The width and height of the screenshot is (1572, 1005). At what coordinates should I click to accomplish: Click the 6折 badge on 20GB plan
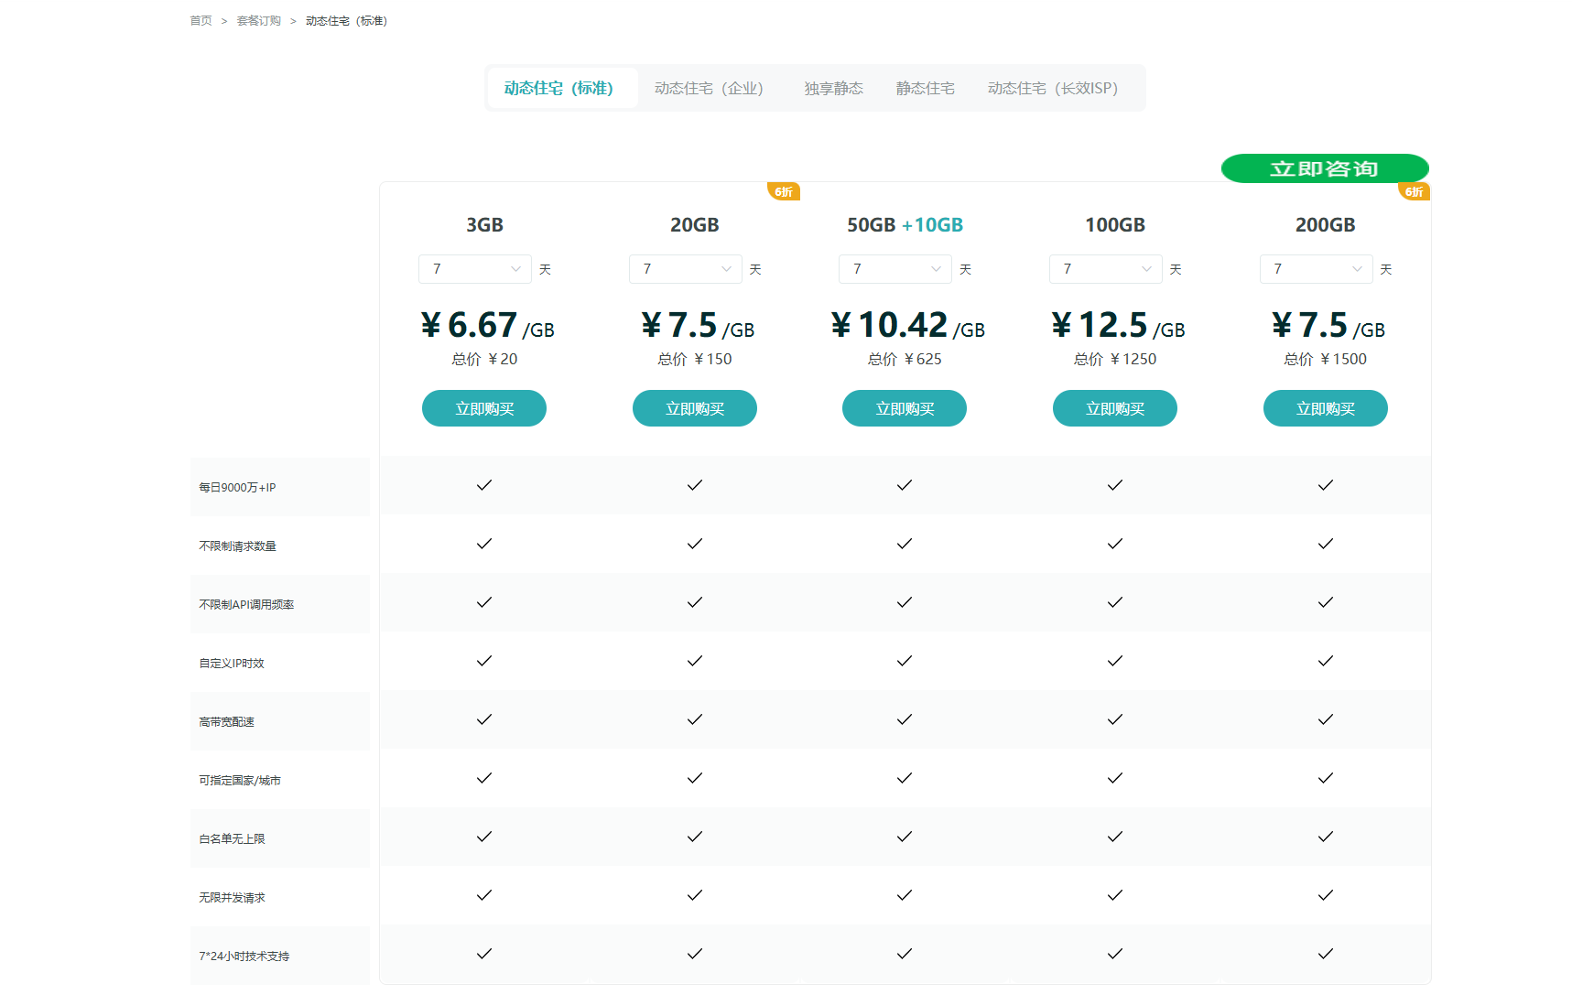click(784, 191)
